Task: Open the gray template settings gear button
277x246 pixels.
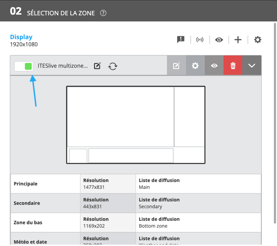Action: click(195, 65)
